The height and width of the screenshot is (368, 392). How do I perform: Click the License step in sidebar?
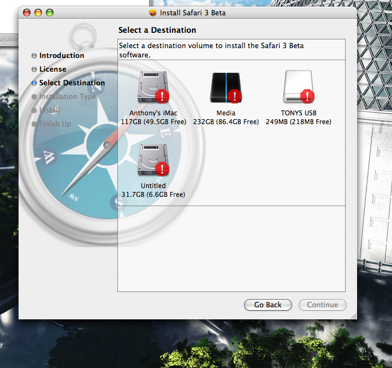pyautogui.click(x=53, y=69)
